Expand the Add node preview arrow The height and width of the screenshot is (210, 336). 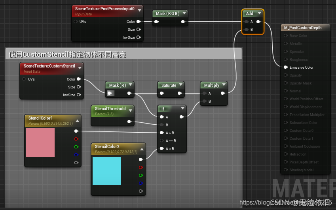tap(259, 13)
